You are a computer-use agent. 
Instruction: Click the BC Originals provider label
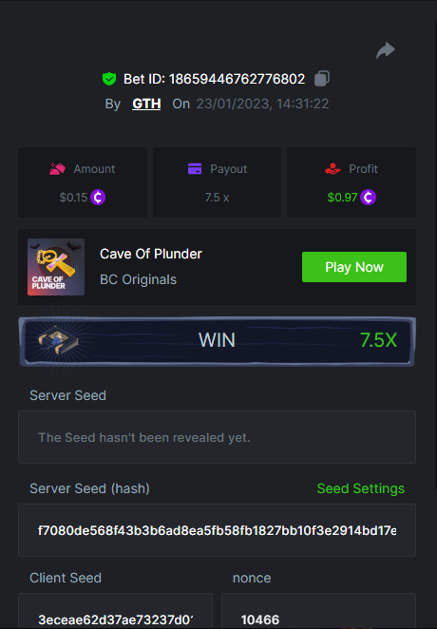pyautogui.click(x=139, y=279)
